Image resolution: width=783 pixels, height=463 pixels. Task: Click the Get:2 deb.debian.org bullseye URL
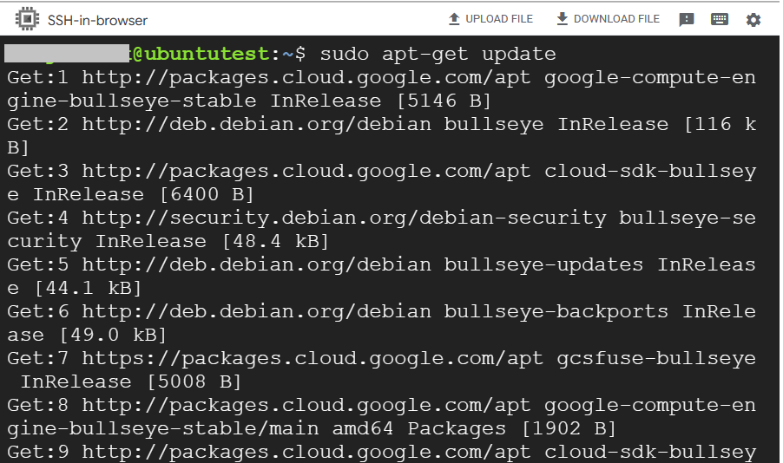pos(256,125)
